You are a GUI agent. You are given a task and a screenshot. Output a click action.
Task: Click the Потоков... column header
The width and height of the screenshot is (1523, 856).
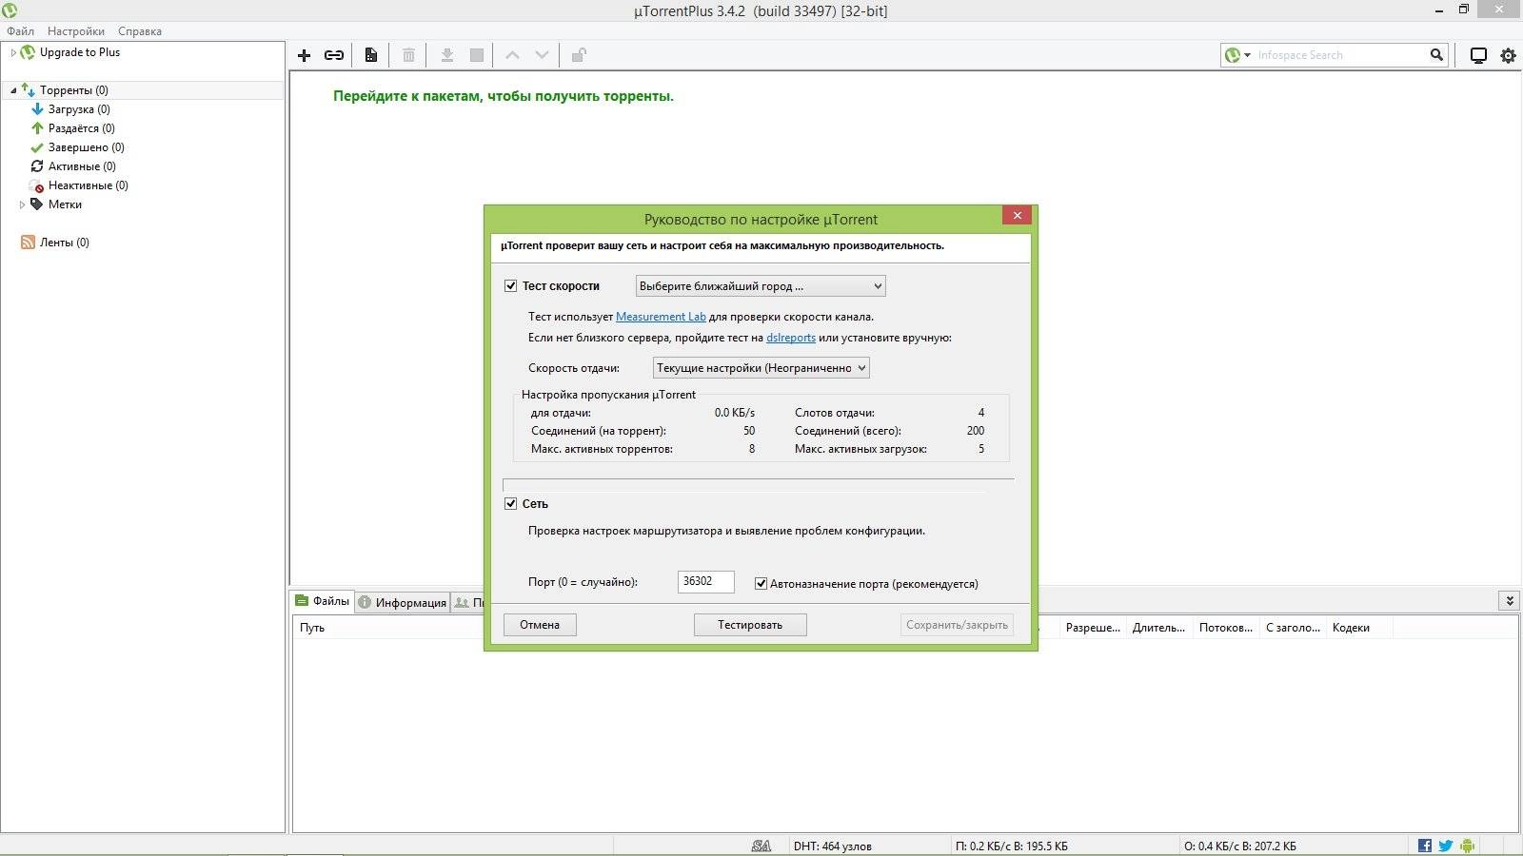(1226, 628)
